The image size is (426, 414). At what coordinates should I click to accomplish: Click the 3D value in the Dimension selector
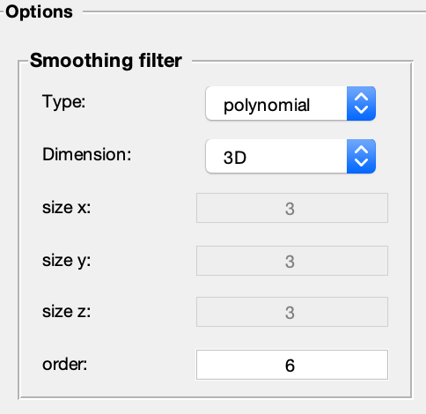pos(235,158)
